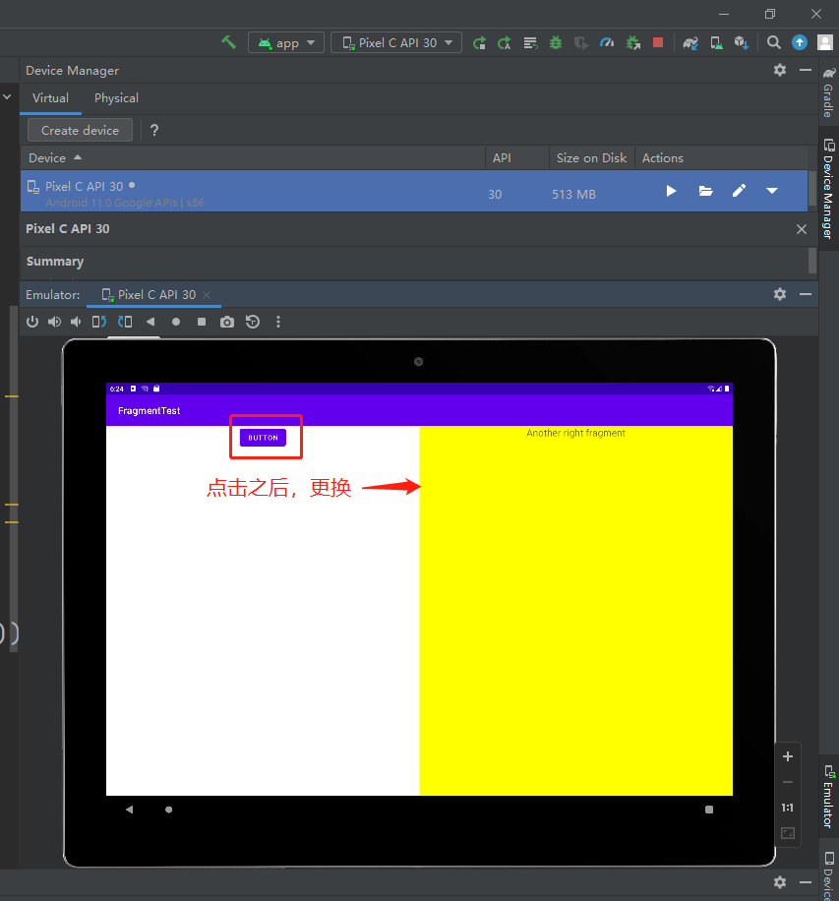Toggle the Device Manager side tool window
This screenshot has width=839, height=901.
828,189
